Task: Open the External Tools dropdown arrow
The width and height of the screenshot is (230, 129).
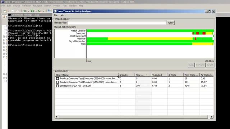Action: pos(43,11)
